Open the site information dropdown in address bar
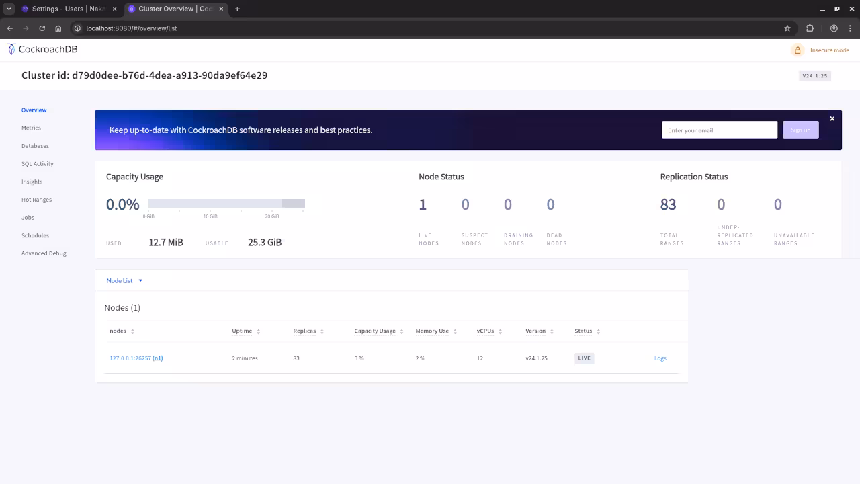The image size is (860, 484). tap(77, 28)
